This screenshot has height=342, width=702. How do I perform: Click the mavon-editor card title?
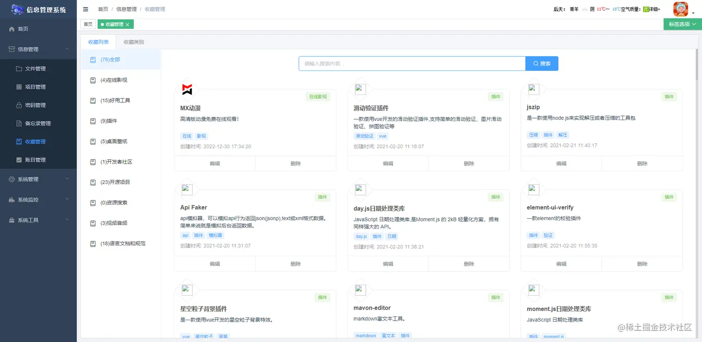click(x=372, y=308)
